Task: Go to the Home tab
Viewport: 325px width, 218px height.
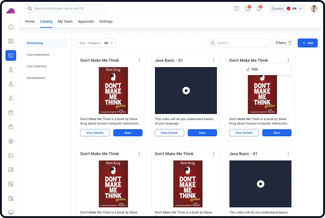Action: (30, 21)
